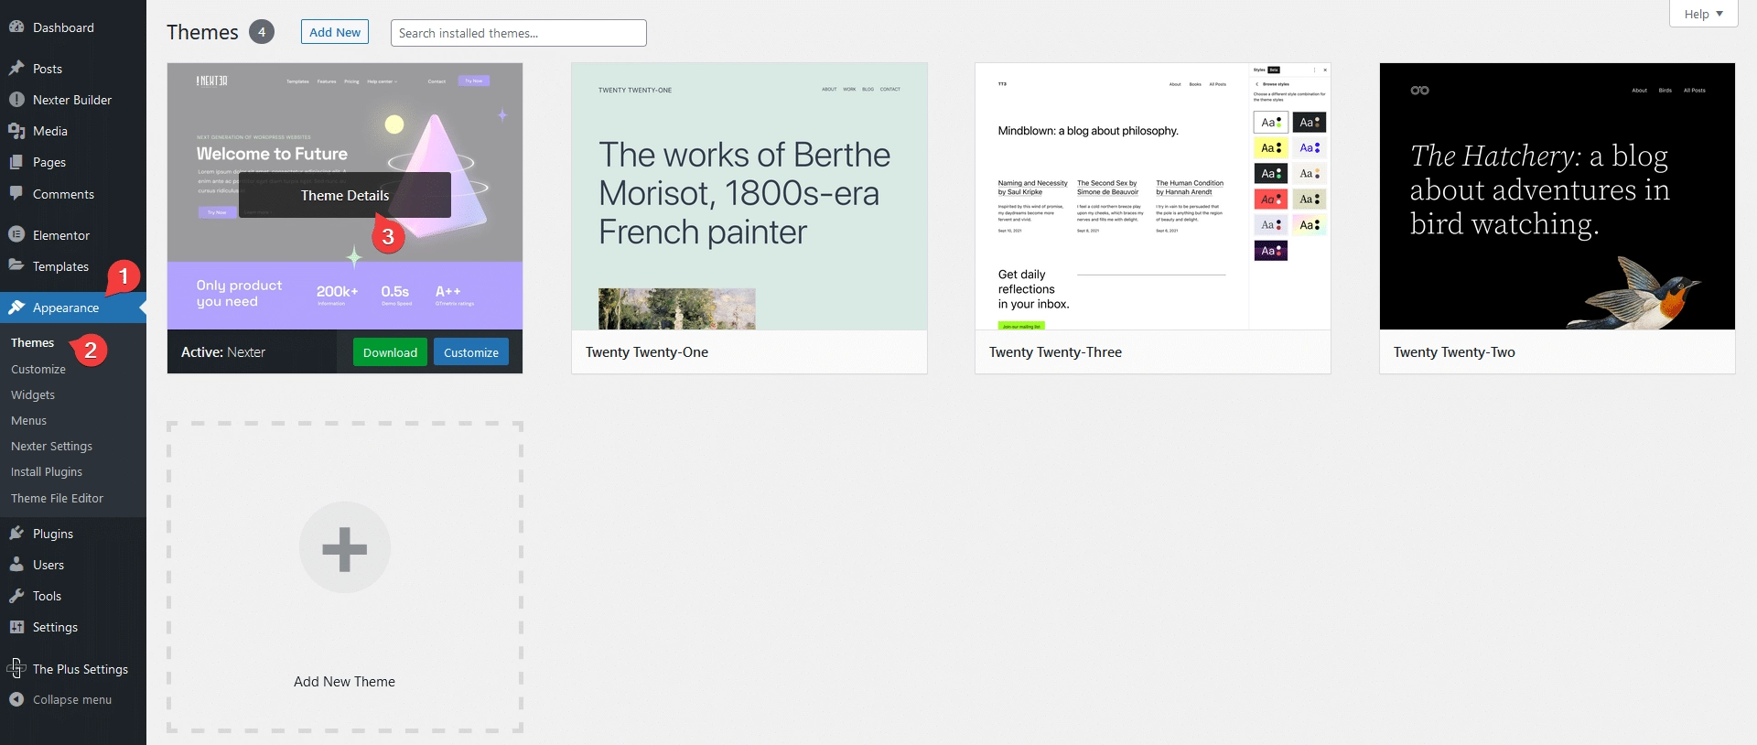Click the Comments speech bubble icon
The height and width of the screenshot is (745, 1757).
tap(16, 194)
